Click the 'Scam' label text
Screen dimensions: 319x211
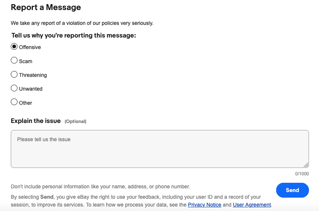coord(26,61)
